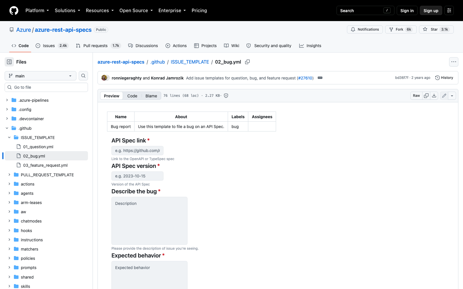463x289 pixels.
Task: Open the Pull requests tab
Action: [x=98, y=46]
